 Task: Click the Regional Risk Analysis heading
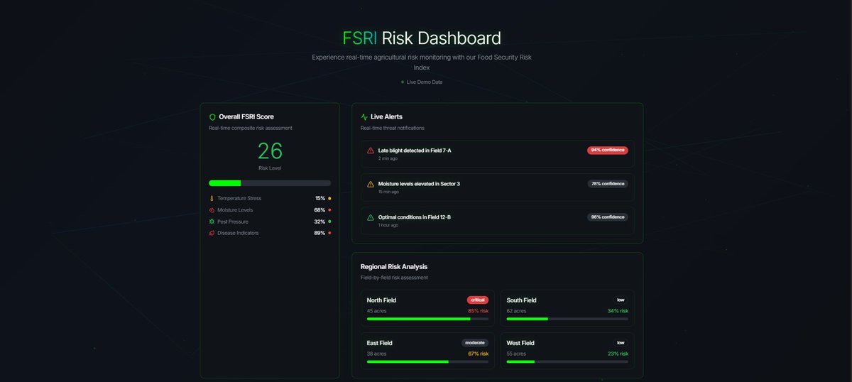394,267
